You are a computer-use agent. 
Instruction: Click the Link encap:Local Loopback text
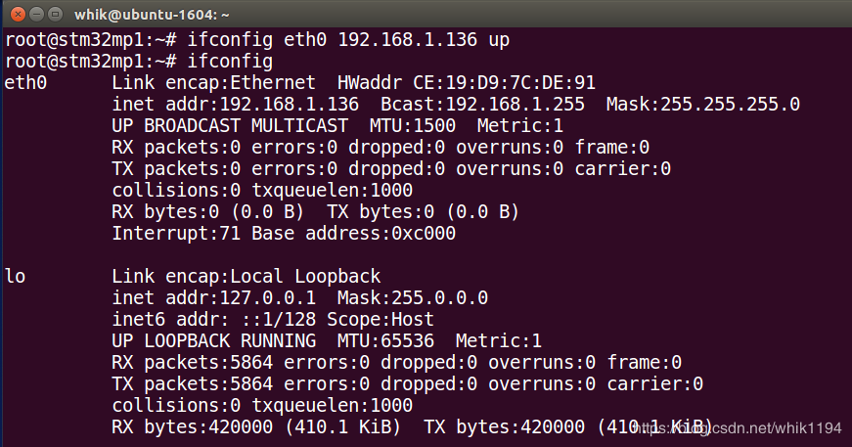tap(246, 276)
